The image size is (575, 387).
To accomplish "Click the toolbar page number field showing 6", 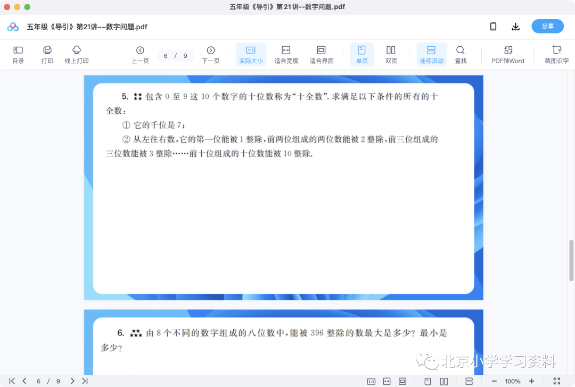I will [166, 56].
